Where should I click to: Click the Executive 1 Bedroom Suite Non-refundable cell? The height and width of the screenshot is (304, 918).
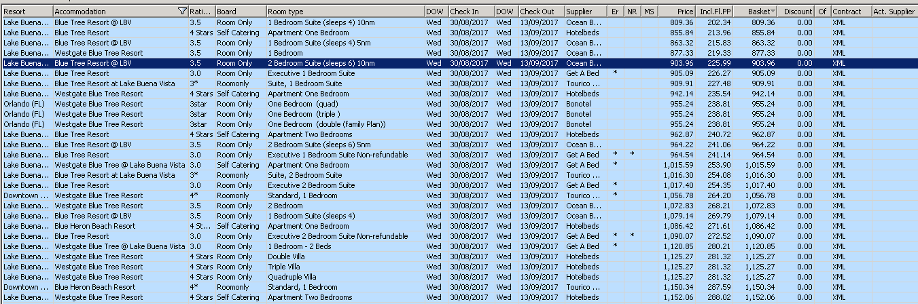pos(345,155)
